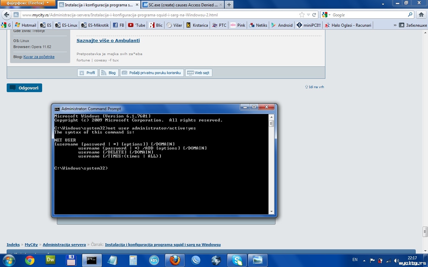Open the ES-Linux bookmark
This screenshot has width=428, height=267.
click(x=67, y=25)
